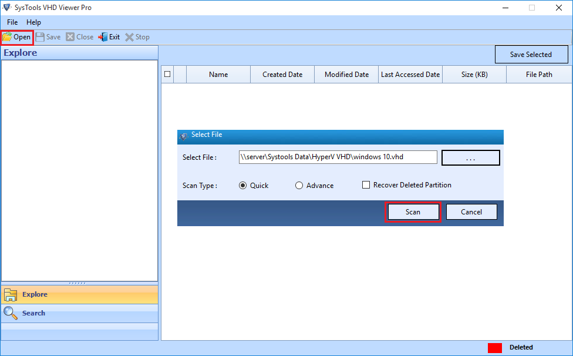Tick the select-all checkbox in table header

coord(167,74)
